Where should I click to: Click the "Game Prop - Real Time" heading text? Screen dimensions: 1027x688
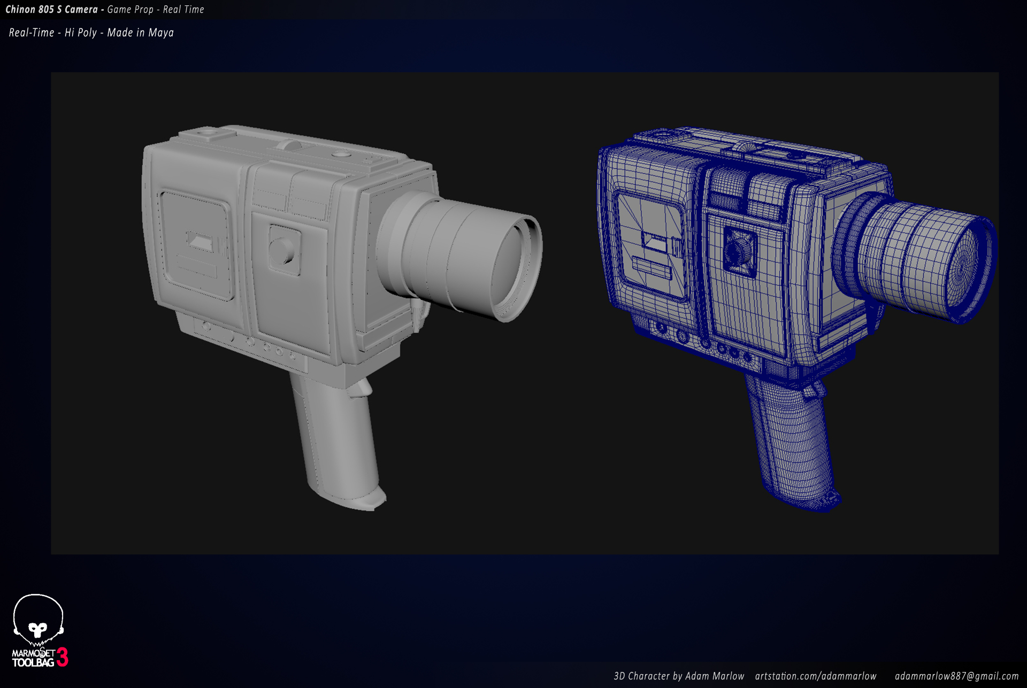tap(156, 10)
